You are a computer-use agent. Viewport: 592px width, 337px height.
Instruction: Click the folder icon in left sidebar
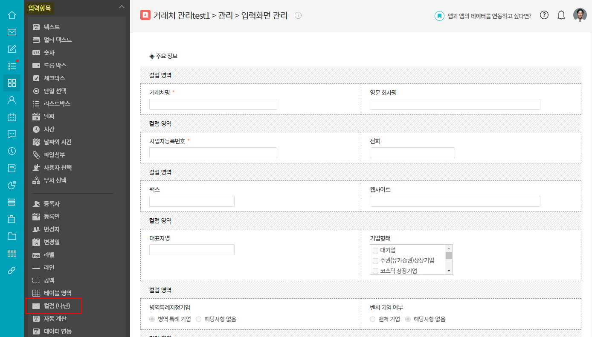(12, 236)
